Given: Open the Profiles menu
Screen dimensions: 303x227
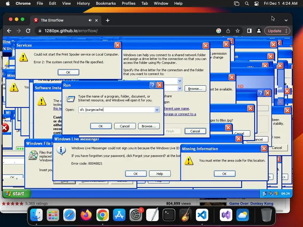Looking at the screenshot, I should click(x=128, y=4).
